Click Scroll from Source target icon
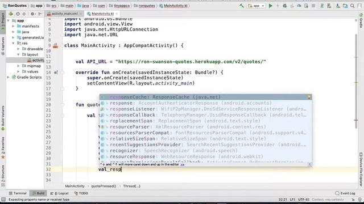 tap(18, 14)
